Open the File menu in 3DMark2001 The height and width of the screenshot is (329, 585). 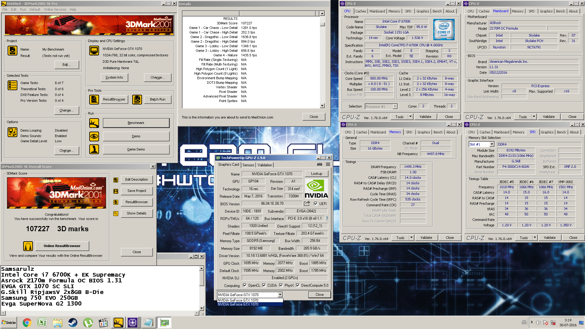click(x=5, y=9)
